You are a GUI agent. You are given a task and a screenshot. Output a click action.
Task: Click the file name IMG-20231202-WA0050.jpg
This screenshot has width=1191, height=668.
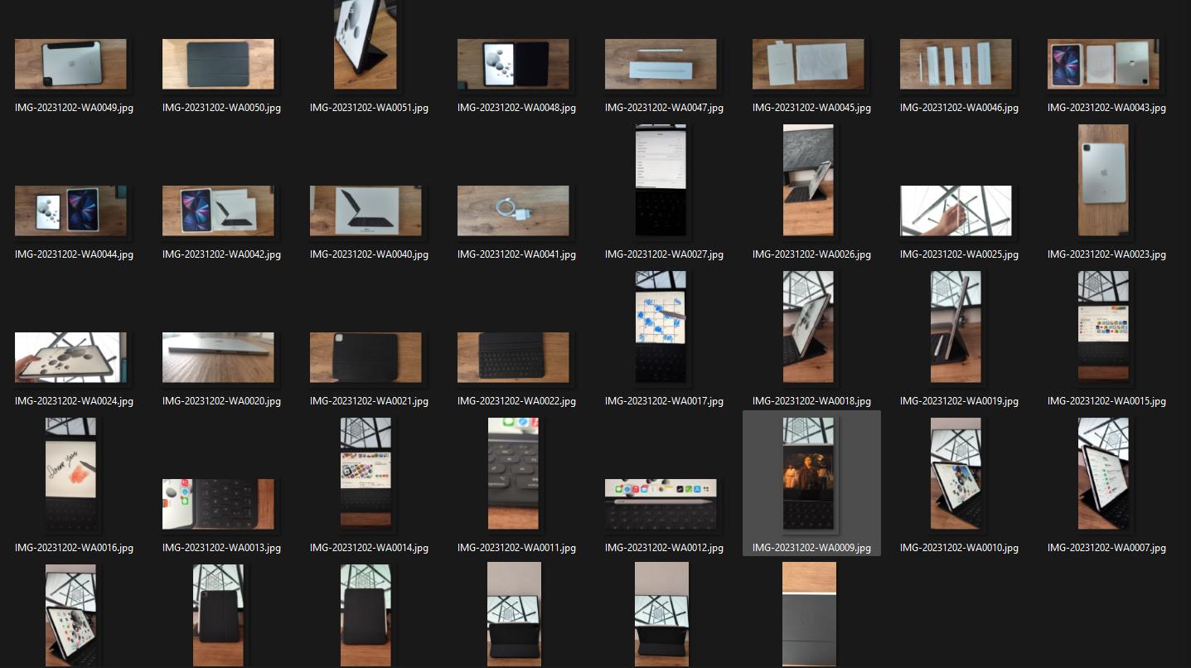(x=221, y=108)
